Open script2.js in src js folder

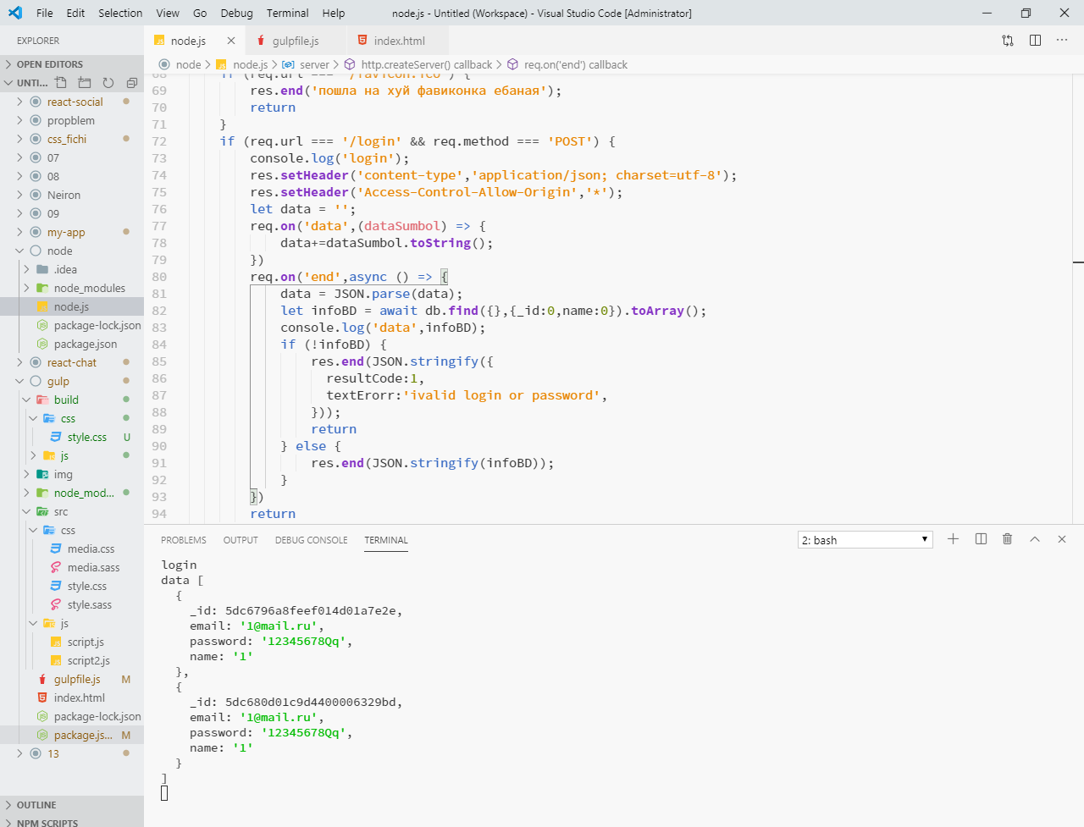click(89, 661)
